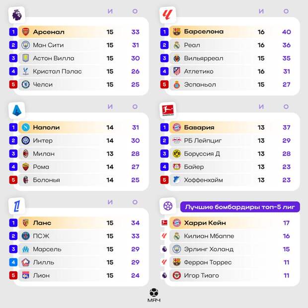The image size is (308, 308).
Task: Click the Bayern Munich club crest
Action: click(x=177, y=127)
